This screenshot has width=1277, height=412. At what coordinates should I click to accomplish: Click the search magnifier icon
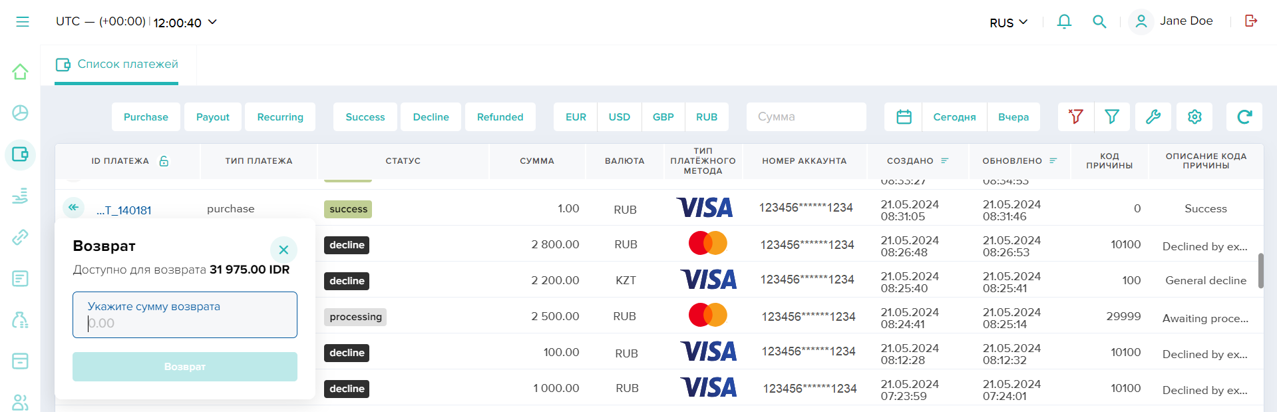(1099, 22)
